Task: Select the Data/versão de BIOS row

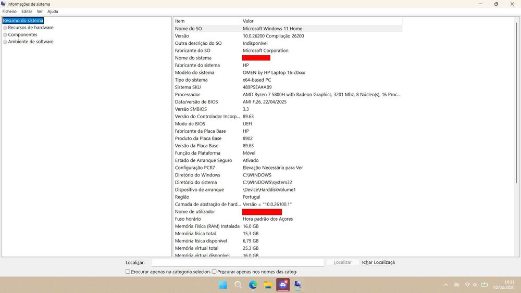Action: click(288, 102)
